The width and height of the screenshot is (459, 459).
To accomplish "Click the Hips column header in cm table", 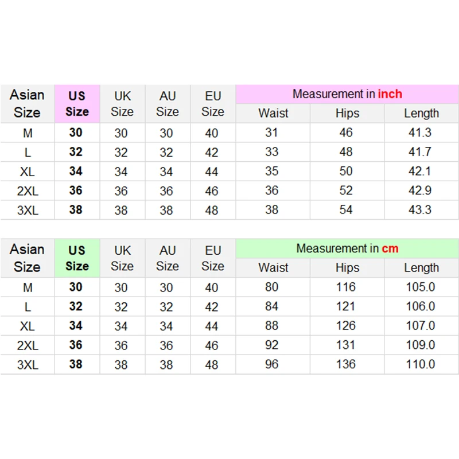I will click(x=347, y=267).
